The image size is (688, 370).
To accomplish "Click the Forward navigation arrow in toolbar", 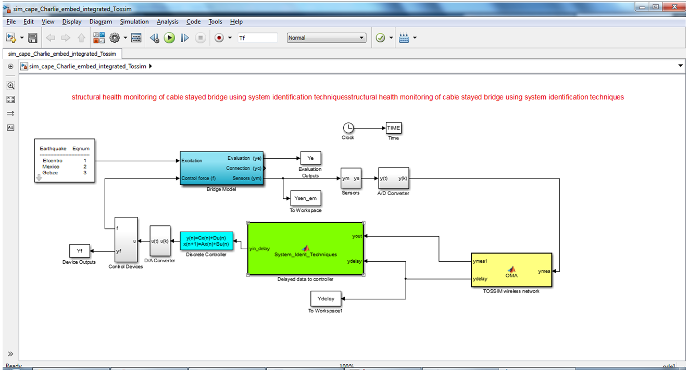I will pyautogui.click(x=66, y=38).
